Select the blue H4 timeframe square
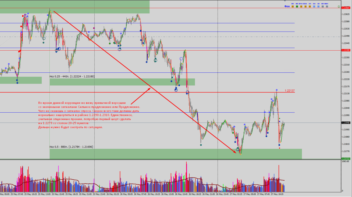 [x=314, y=7]
